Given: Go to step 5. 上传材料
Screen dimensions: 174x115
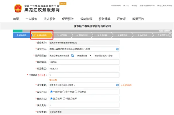Looking at the screenshot, I should point(102,35).
